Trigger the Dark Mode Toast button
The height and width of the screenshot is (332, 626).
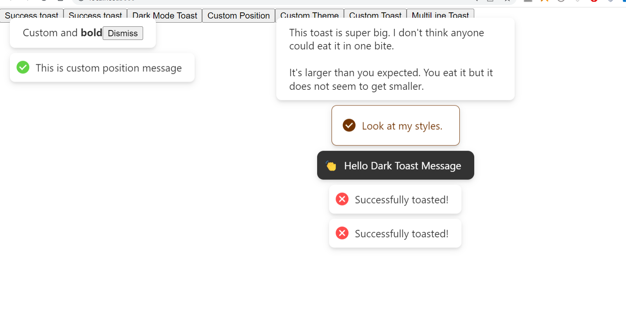click(165, 16)
